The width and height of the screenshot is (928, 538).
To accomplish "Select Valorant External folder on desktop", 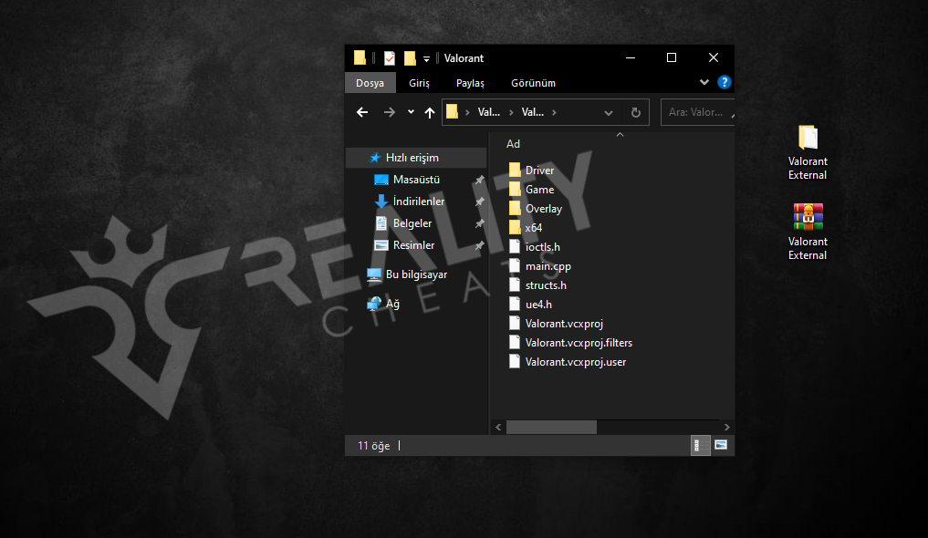I will coord(808,152).
